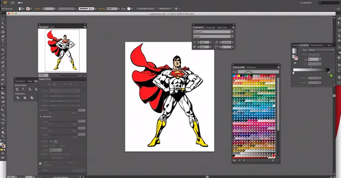Toggle Snap Curves To Lines option
This screenshot has width=341, height=178.
coord(50,154)
